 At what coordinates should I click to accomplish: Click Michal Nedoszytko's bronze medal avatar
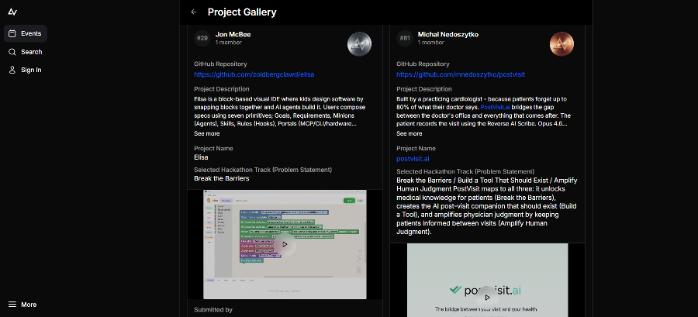pos(562,43)
